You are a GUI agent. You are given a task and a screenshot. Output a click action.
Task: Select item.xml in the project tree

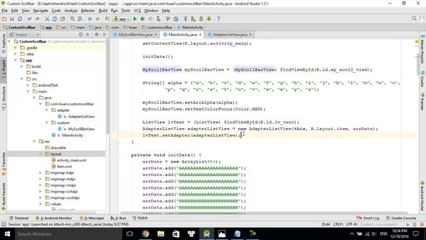[x=64, y=167]
